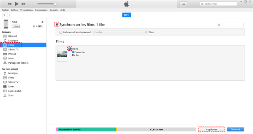This screenshot has width=253, height=134.
Task: Click the iPhone device icon in sidebar
Action: coord(6,24)
